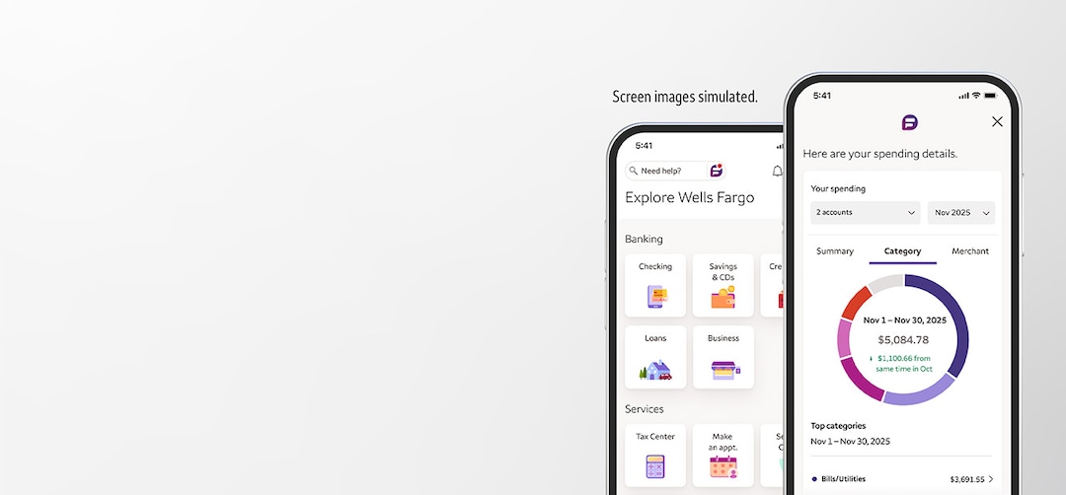
Task: Expand the Bills/Utilities category row chevron
Action: (990, 479)
